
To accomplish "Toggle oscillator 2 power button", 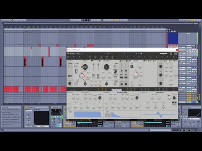I will pos(100,61).
